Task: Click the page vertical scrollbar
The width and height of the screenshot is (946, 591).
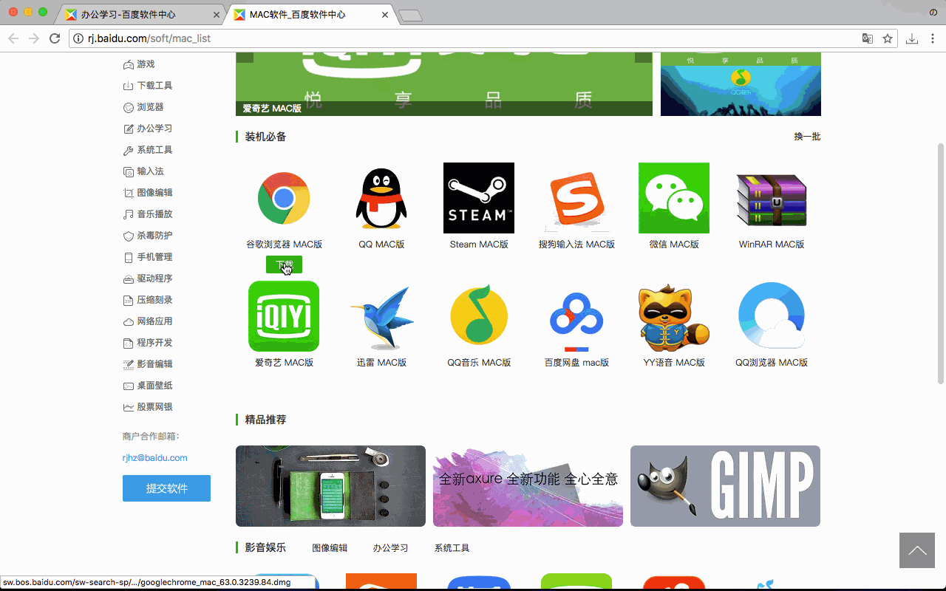Action: (941, 263)
